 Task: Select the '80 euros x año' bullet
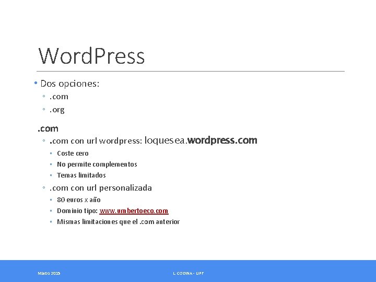pyautogui.click(x=79, y=199)
